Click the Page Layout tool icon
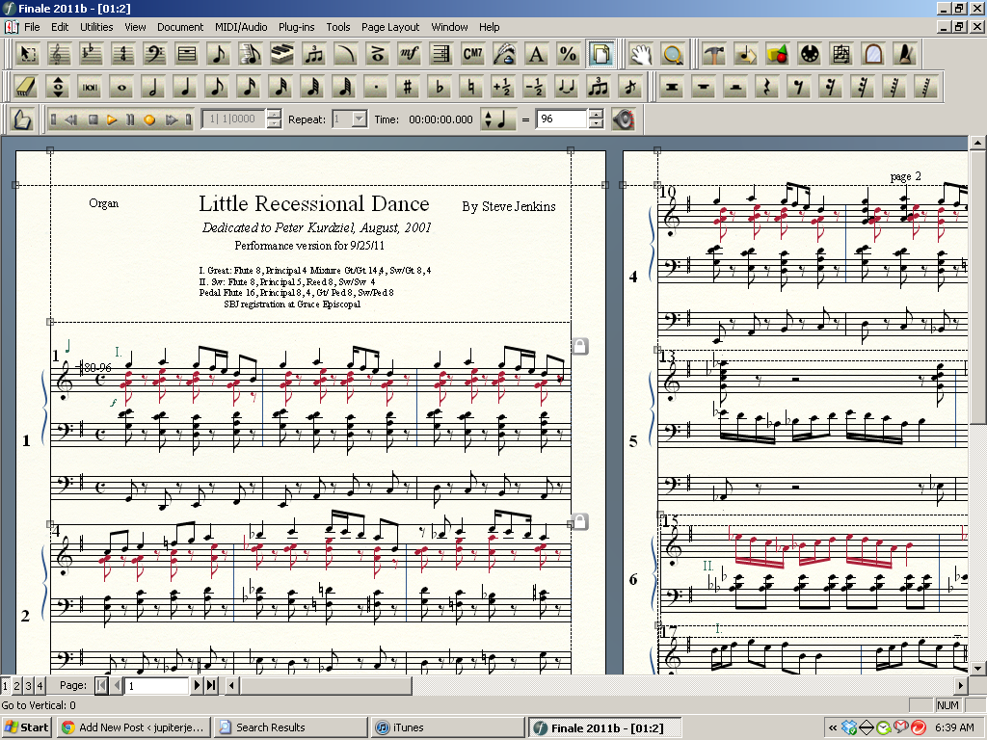Viewport: 987px width, 740px height. pos(600,55)
